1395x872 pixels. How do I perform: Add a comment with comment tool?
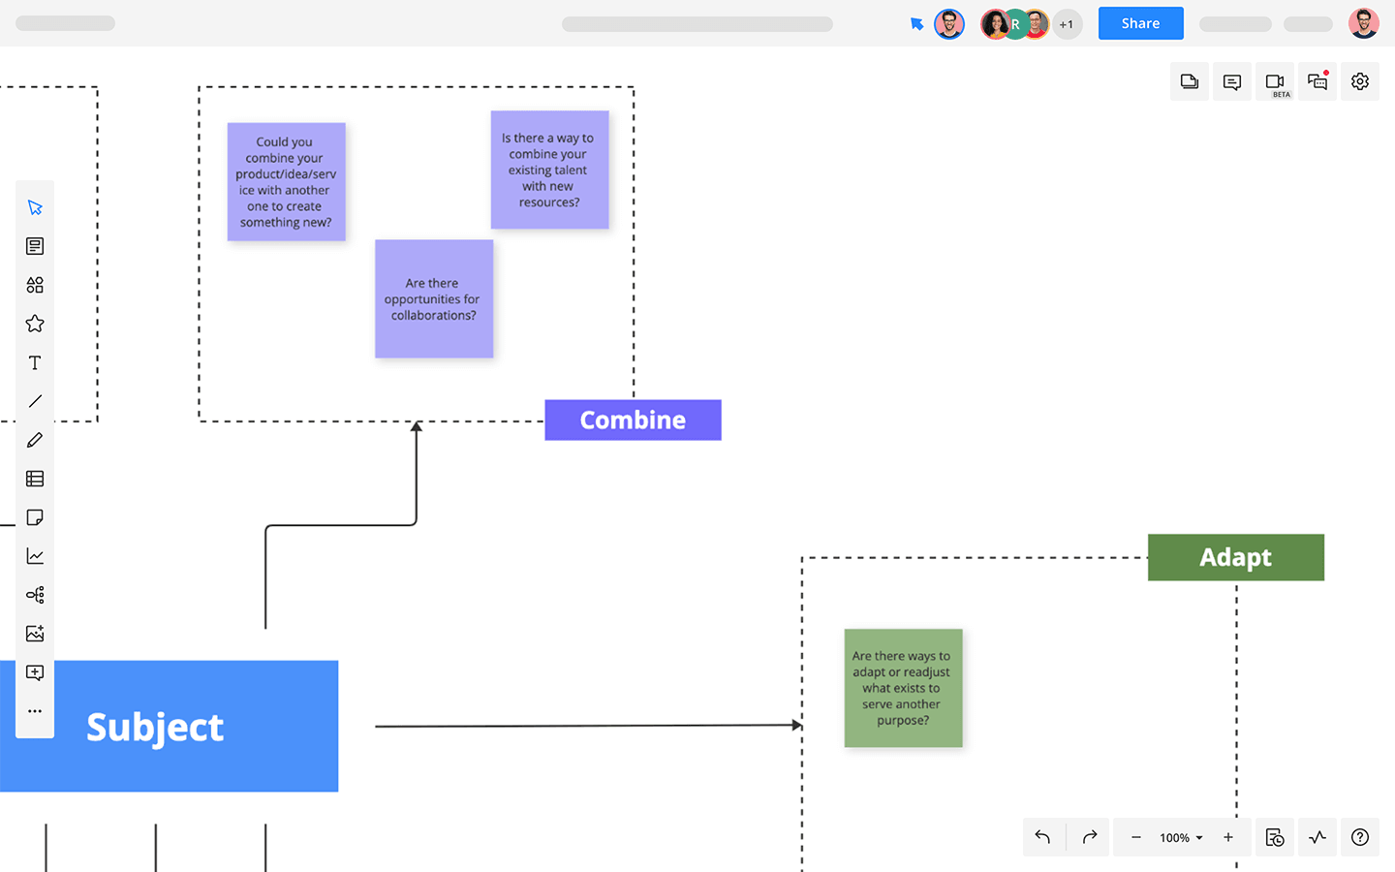coord(35,672)
